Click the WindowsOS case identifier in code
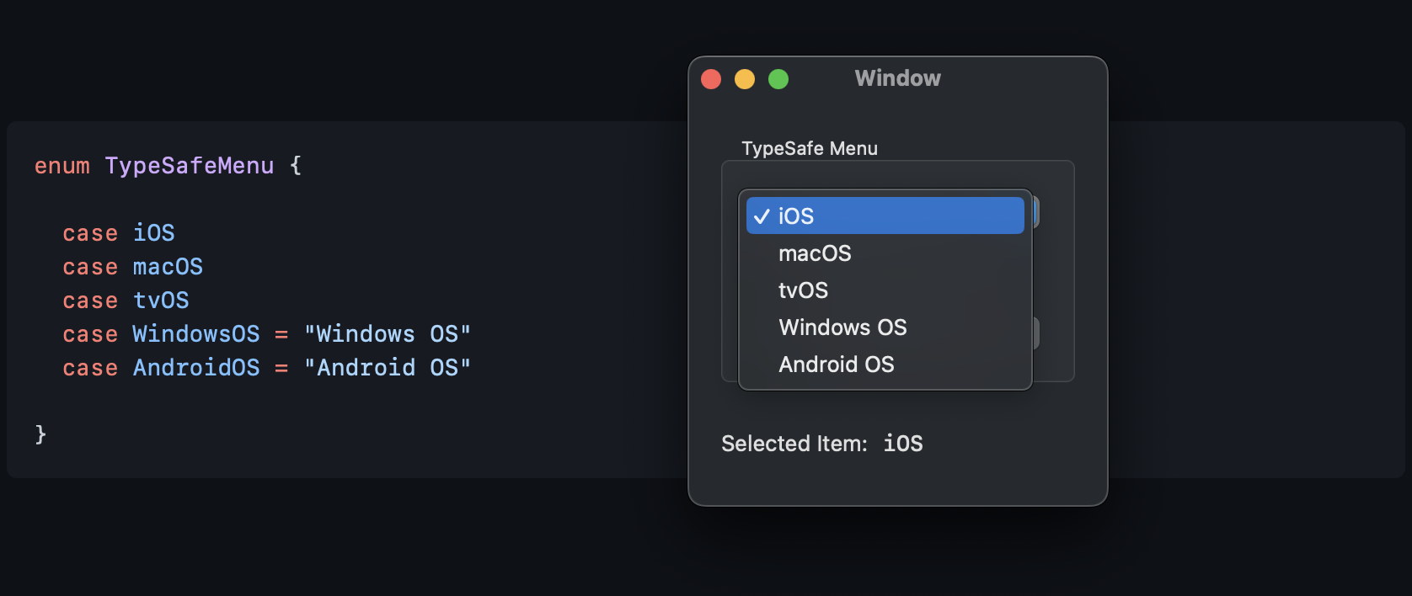Image resolution: width=1412 pixels, height=596 pixels. (196, 334)
